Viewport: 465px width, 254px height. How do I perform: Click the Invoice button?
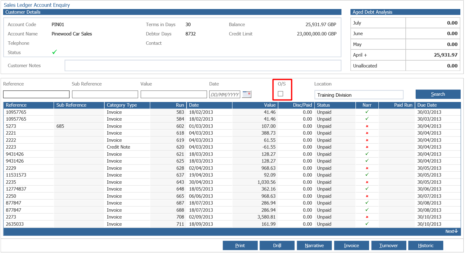point(351,245)
